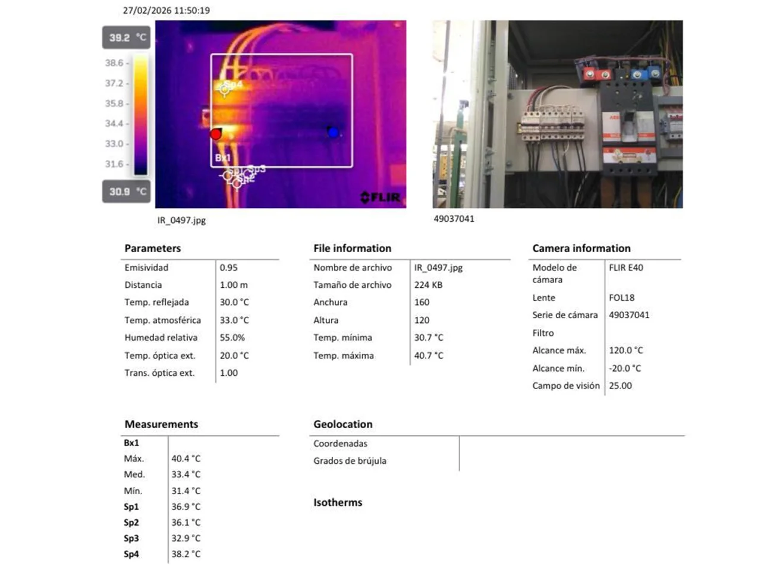
Task: Click the Sp4 value 38.2 °C
Action: pos(186,554)
